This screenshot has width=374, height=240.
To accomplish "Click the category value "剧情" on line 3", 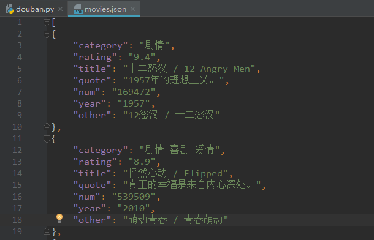I will pyautogui.click(x=155, y=45).
